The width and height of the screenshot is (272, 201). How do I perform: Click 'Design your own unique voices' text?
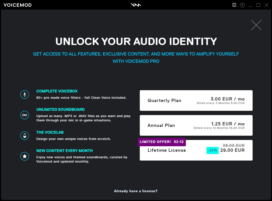coord(74,139)
